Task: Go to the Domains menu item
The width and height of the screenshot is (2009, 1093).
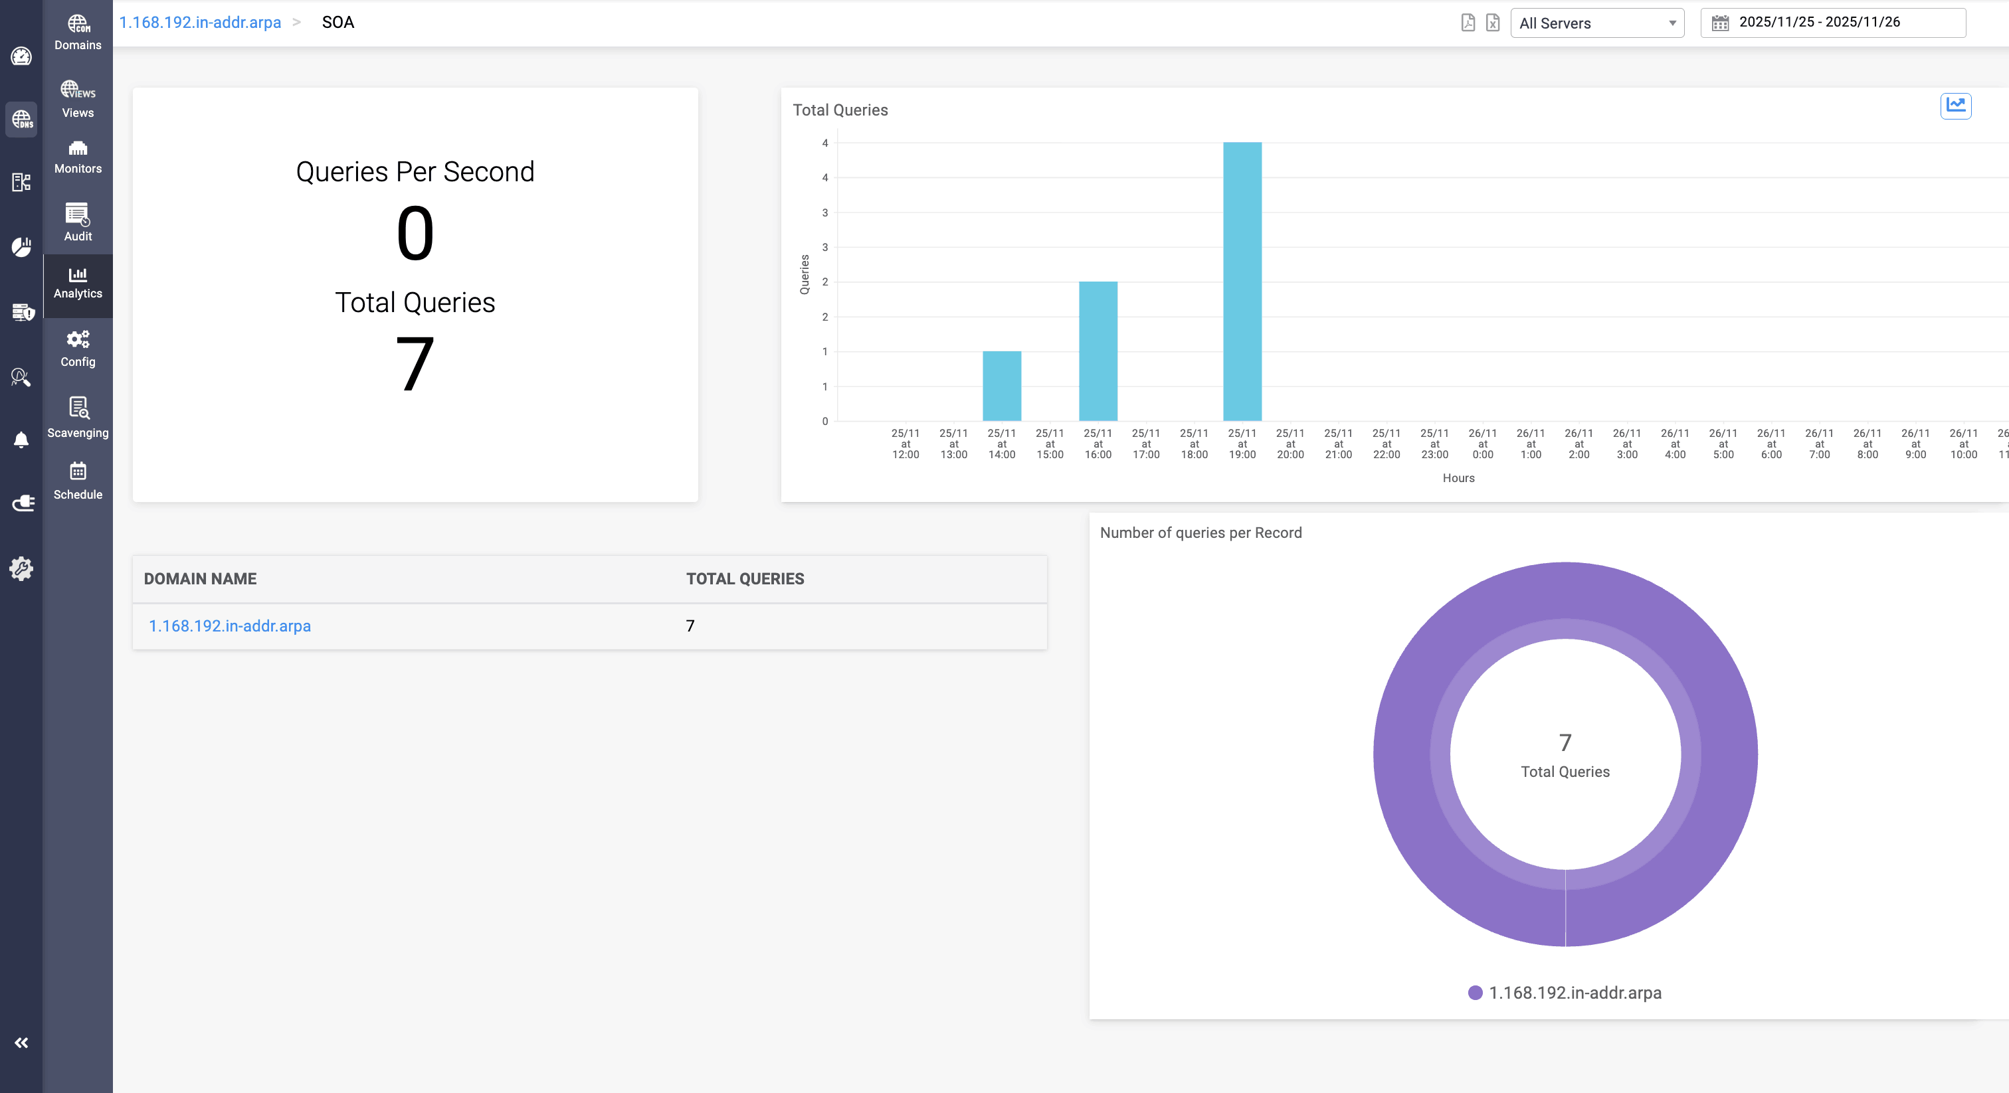Action: 78,32
